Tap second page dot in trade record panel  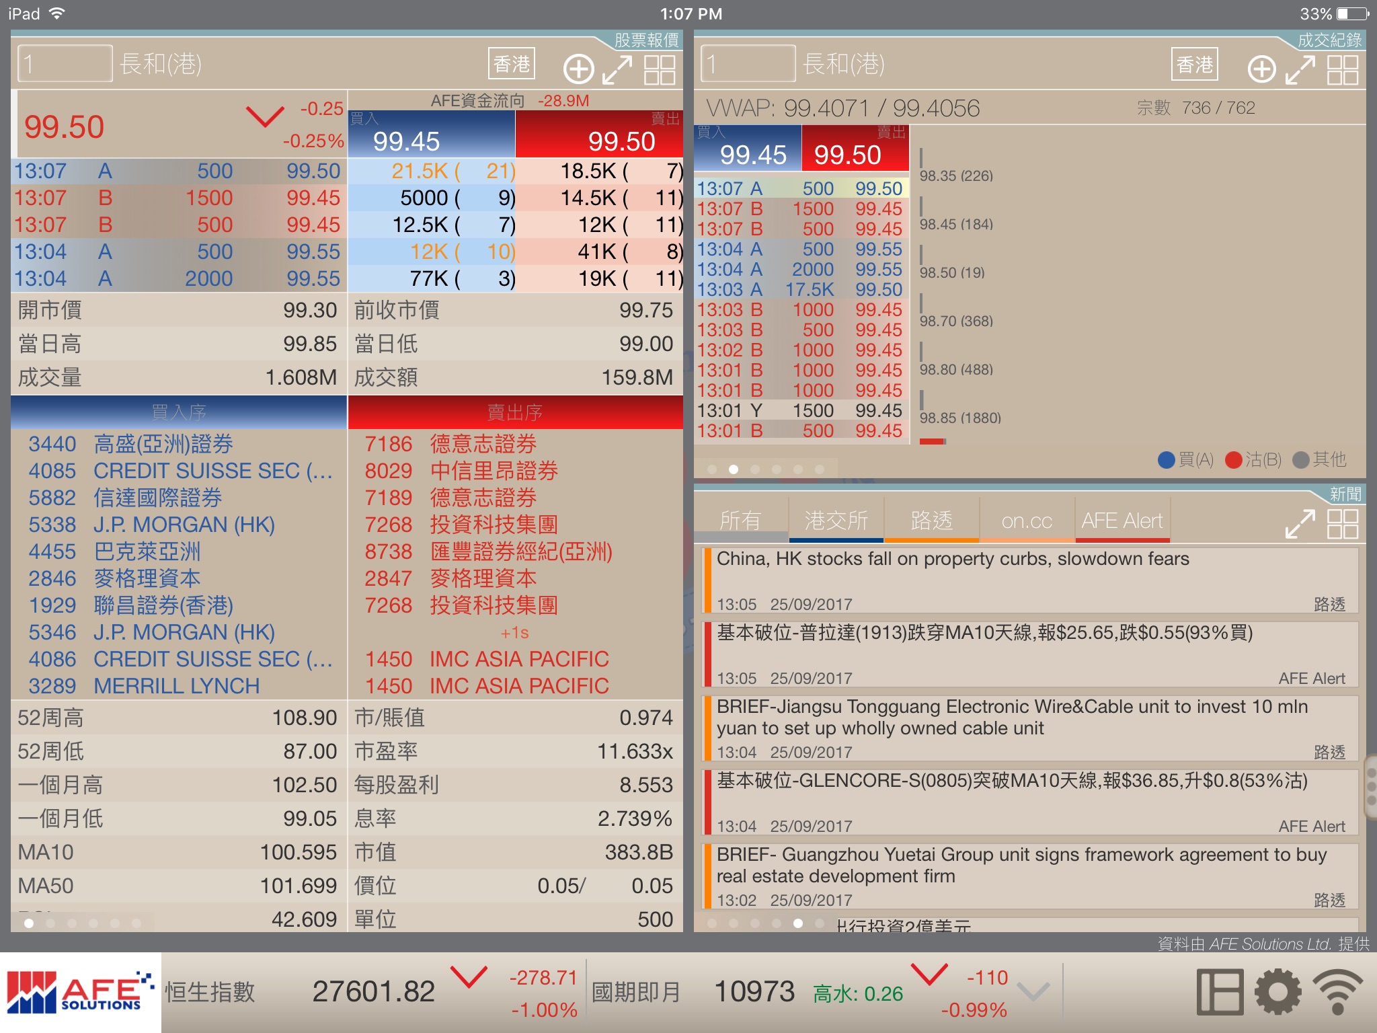tap(734, 469)
